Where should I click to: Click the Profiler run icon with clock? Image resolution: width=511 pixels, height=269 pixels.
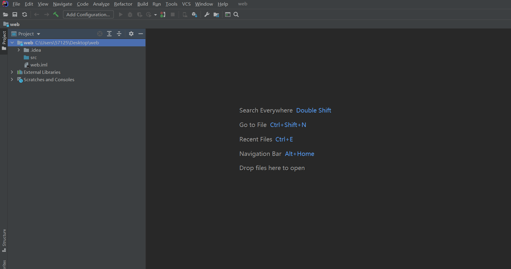point(149,14)
